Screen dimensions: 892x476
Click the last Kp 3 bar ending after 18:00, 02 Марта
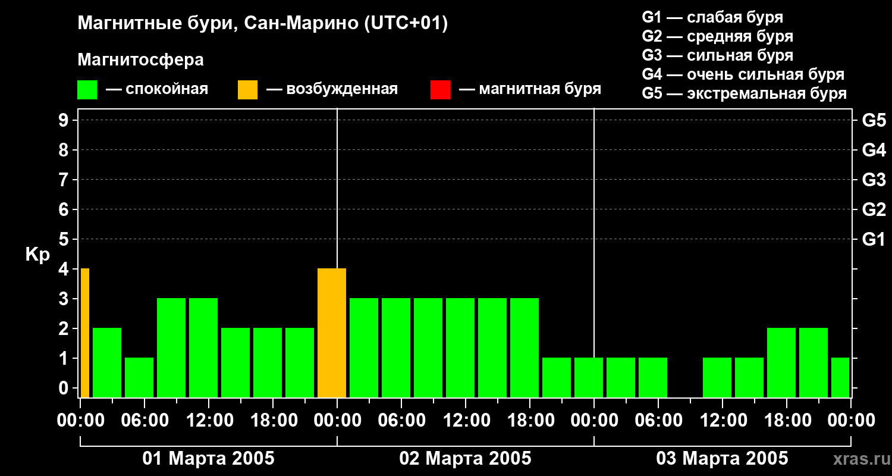point(524,348)
